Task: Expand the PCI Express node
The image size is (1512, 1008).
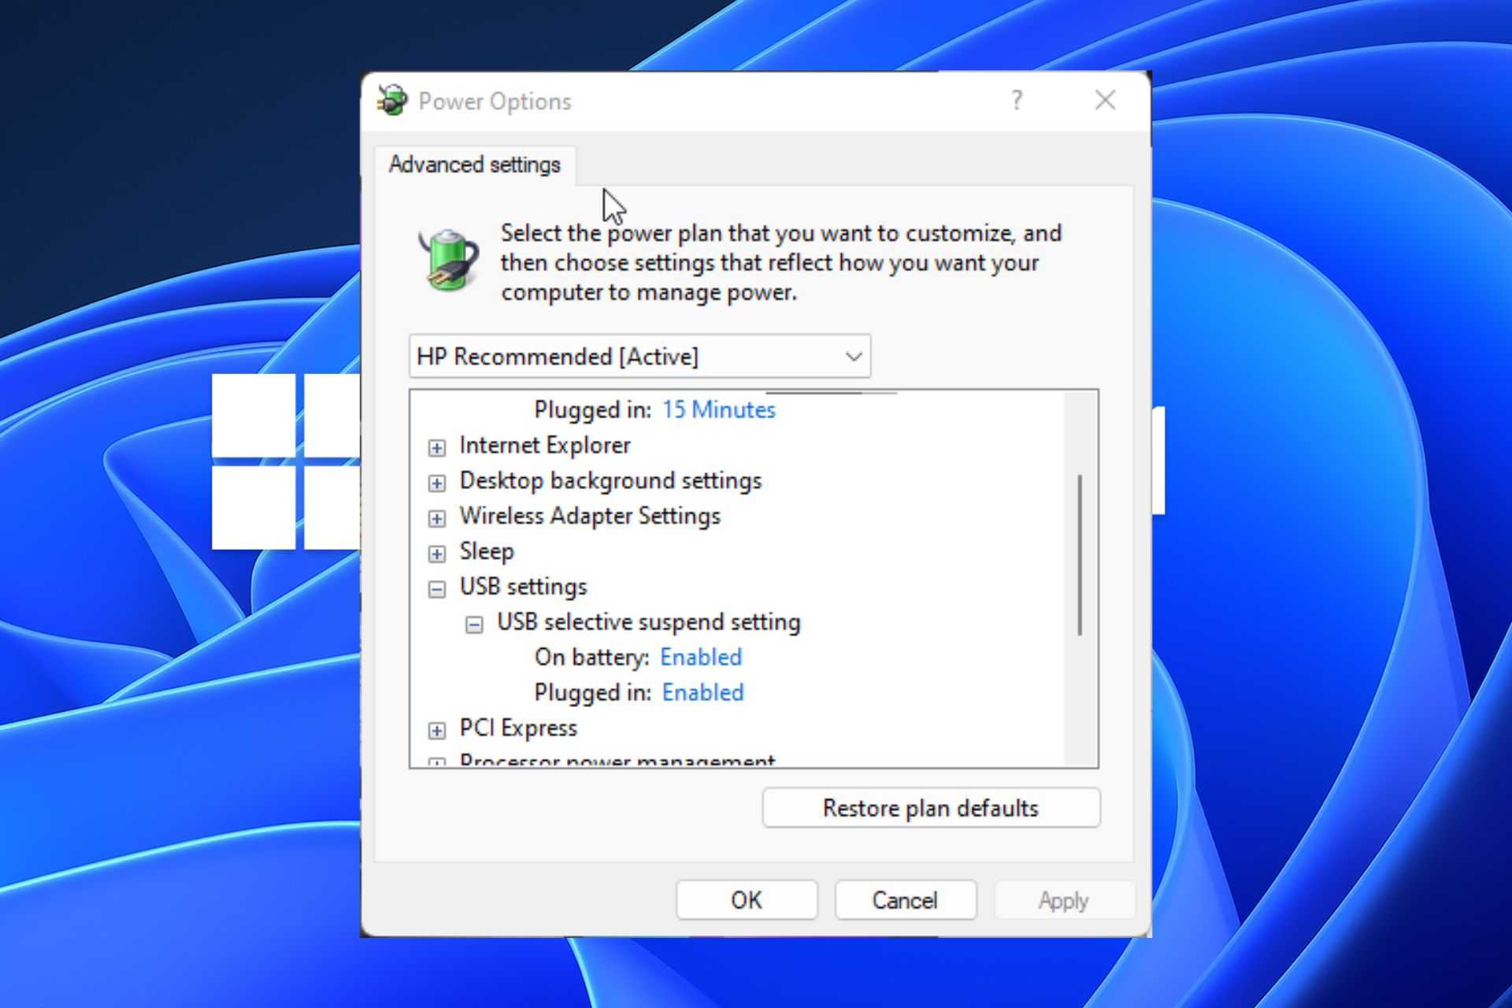Action: (x=436, y=731)
